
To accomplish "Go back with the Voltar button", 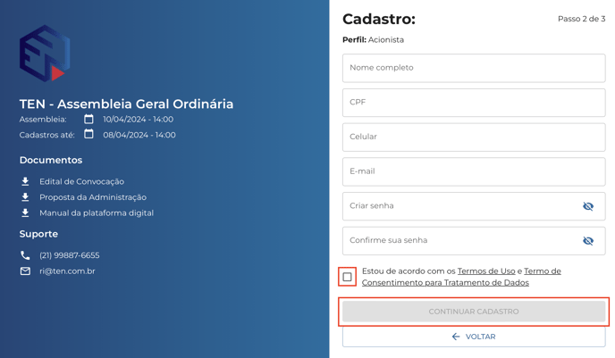I will [474, 337].
